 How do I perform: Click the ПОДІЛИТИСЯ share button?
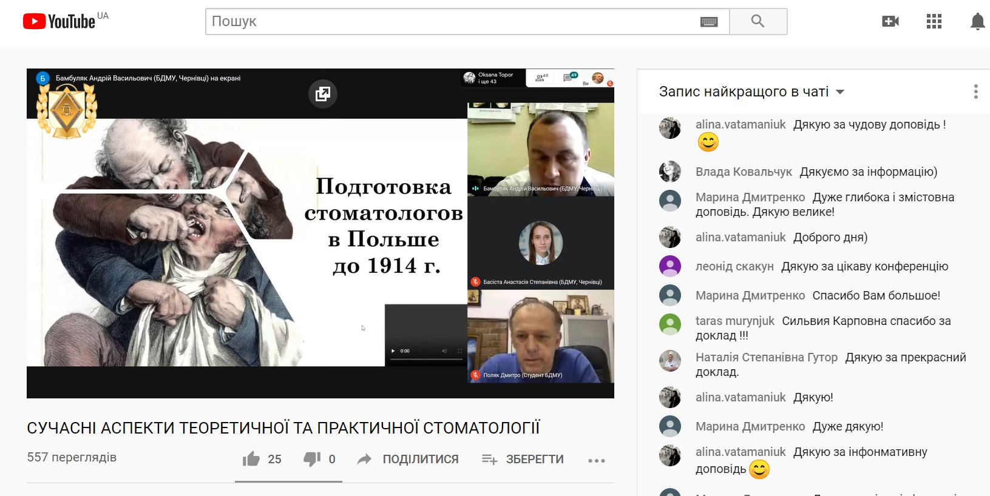pos(408,459)
